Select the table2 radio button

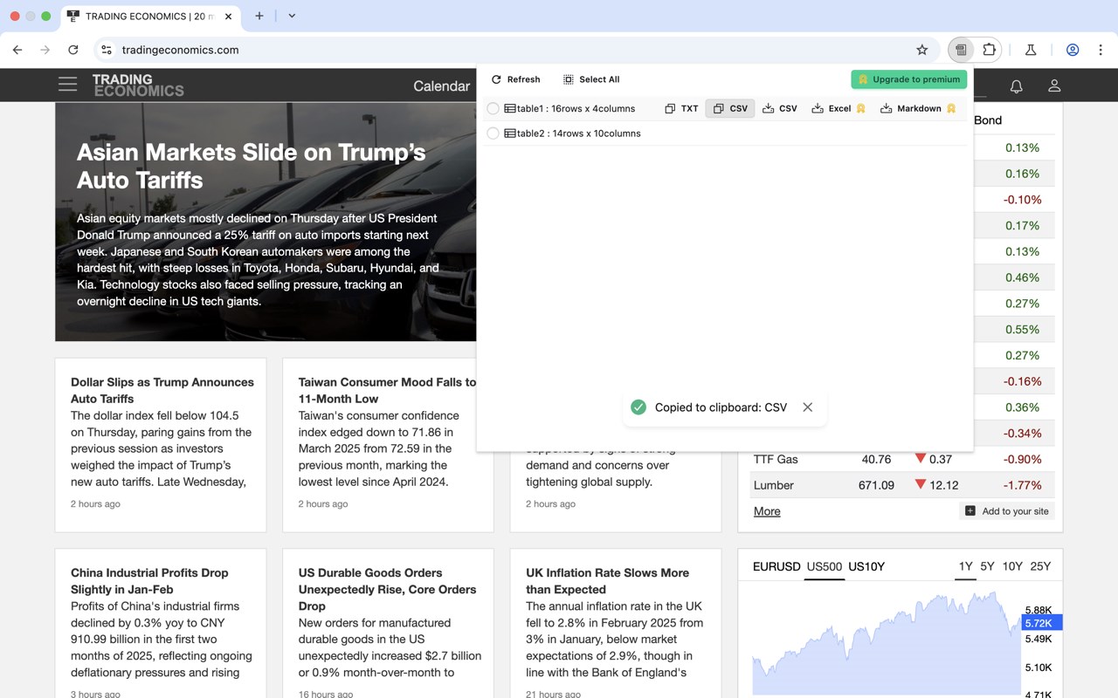tap(493, 133)
